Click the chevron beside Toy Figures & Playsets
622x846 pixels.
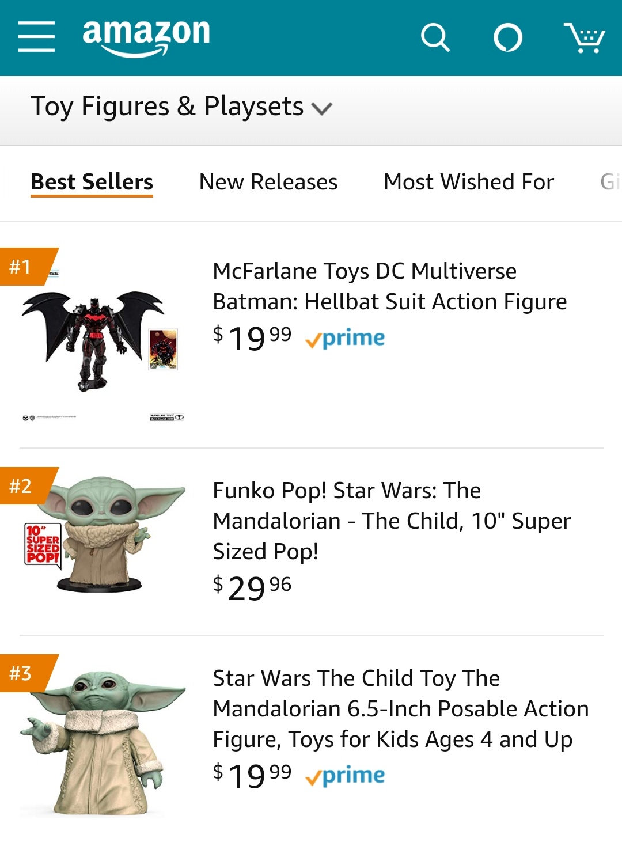[x=321, y=108]
